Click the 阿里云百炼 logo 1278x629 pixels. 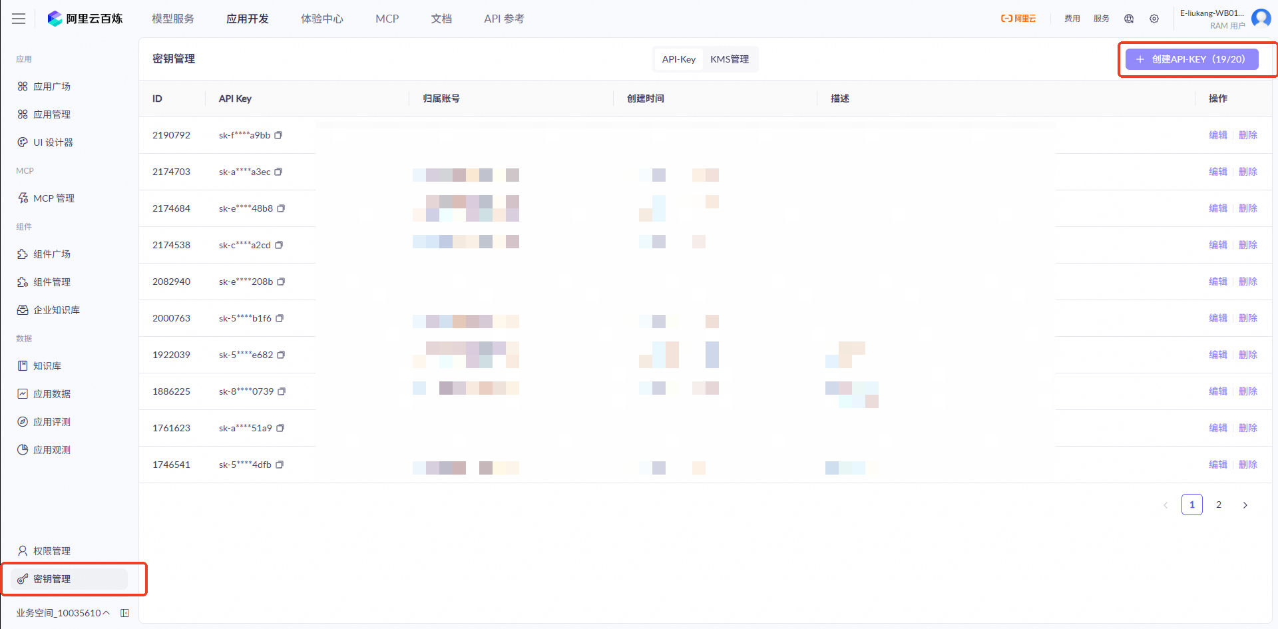click(x=85, y=19)
